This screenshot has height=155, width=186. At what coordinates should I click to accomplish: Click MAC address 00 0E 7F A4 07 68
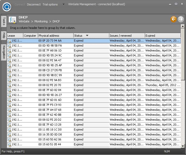point(50,110)
